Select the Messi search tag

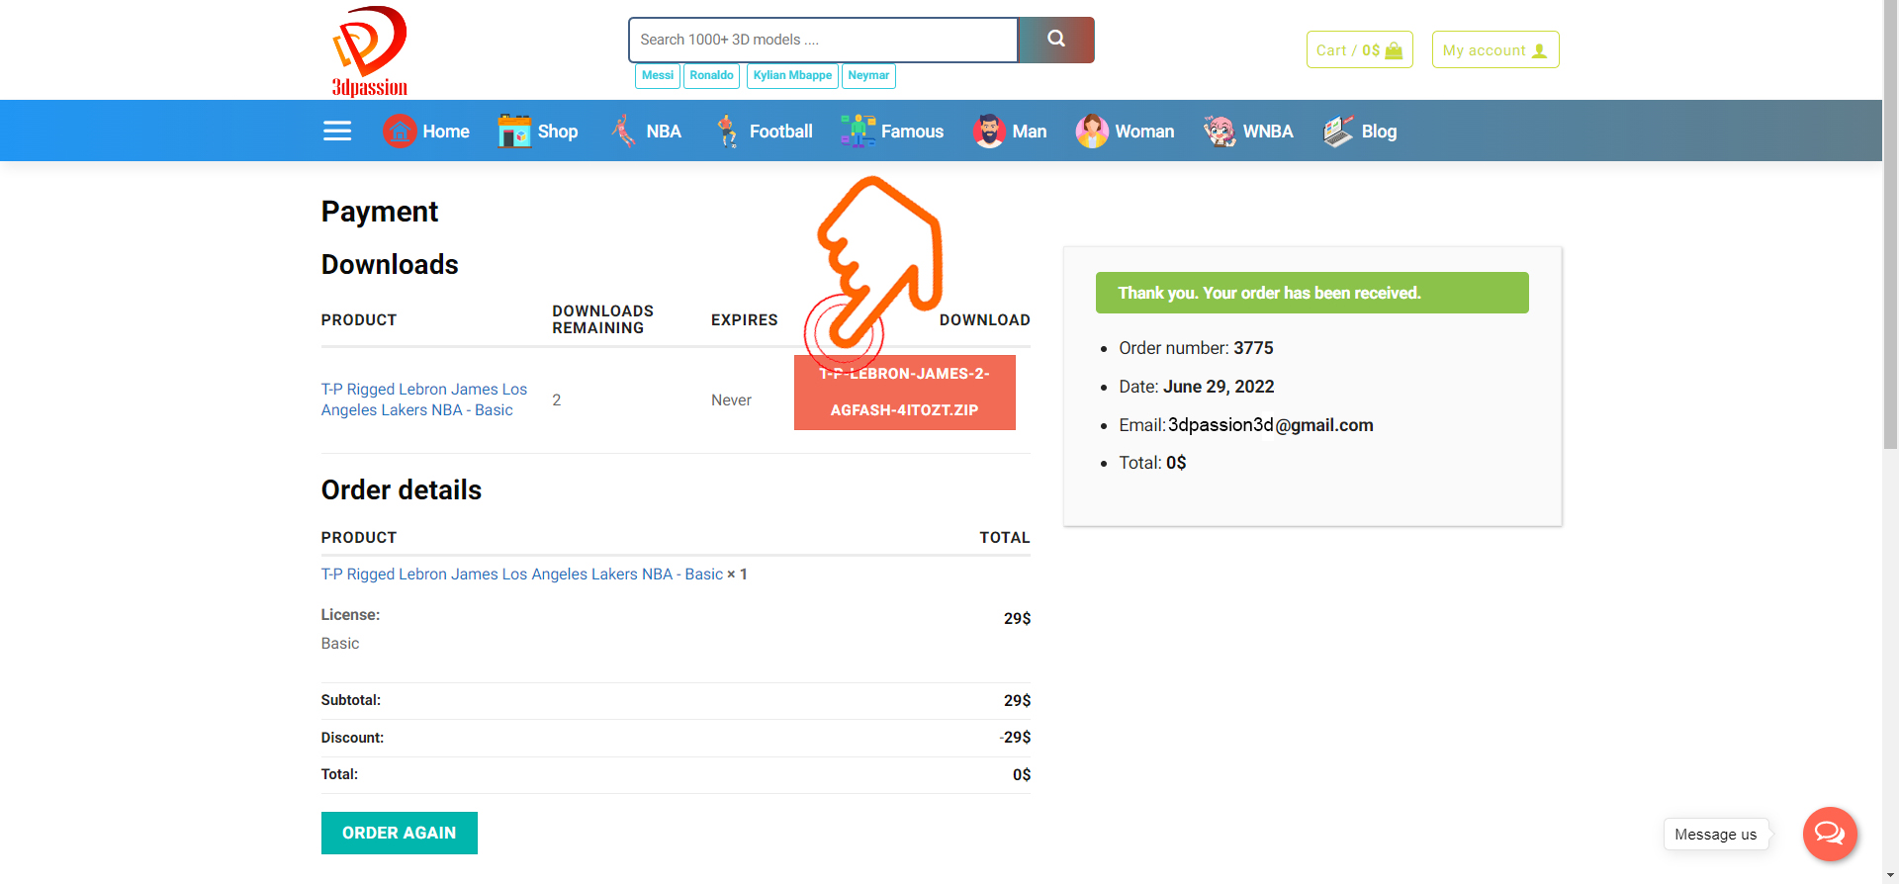click(x=657, y=76)
